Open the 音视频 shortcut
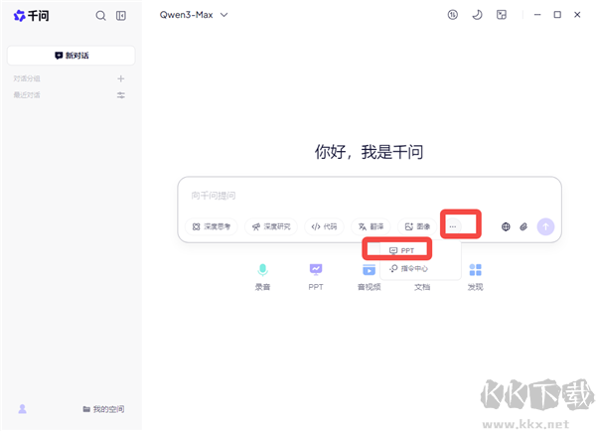 click(x=370, y=277)
